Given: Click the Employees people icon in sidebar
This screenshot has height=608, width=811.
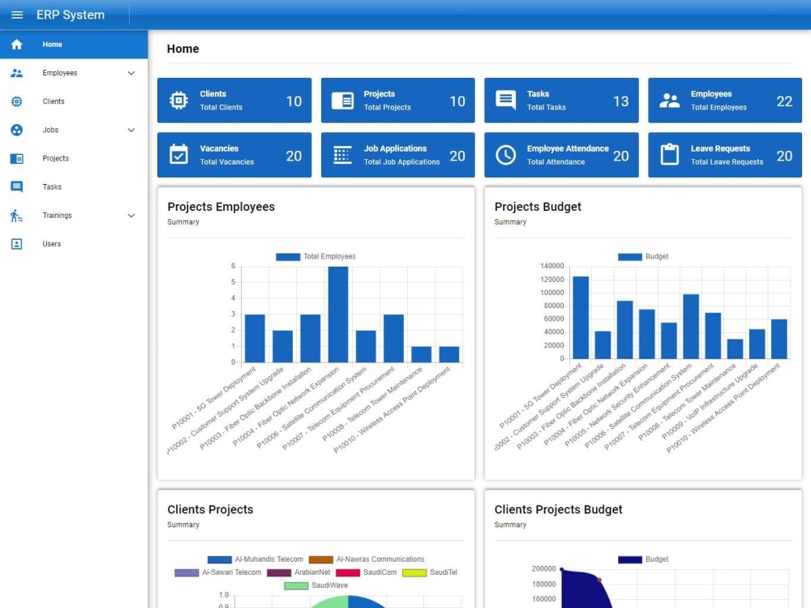Looking at the screenshot, I should coord(16,73).
